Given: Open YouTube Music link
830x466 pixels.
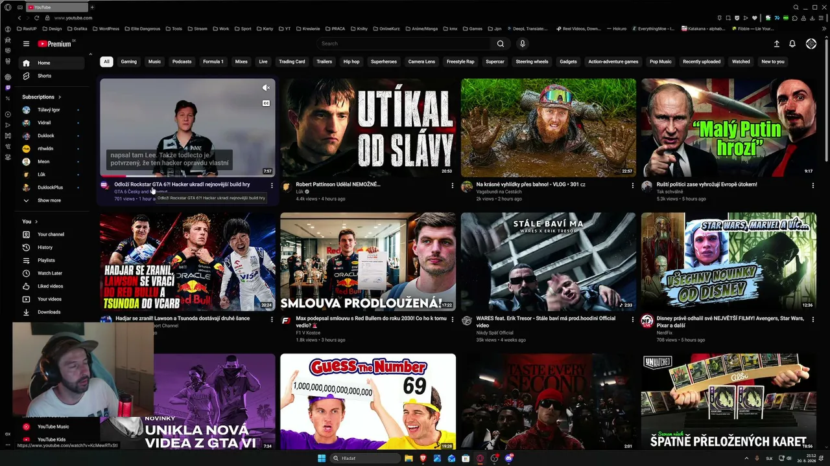Looking at the screenshot, I should (x=53, y=427).
